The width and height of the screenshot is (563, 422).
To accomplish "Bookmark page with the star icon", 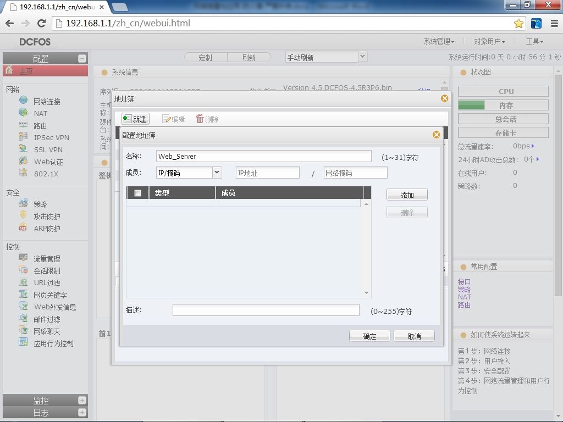I will pyautogui.click(x=518, y=24).
